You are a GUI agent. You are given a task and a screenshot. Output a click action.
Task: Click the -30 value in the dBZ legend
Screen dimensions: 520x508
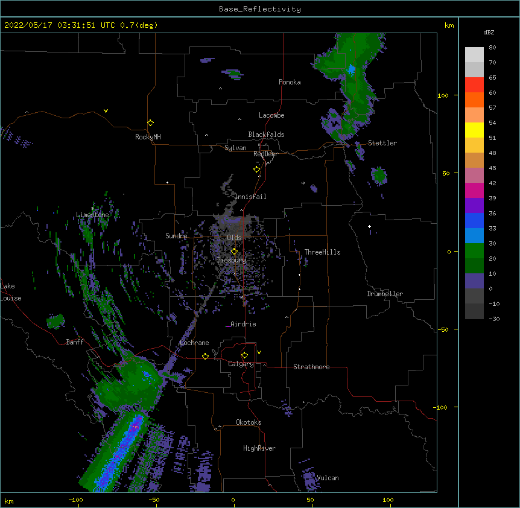pos(494,319)
